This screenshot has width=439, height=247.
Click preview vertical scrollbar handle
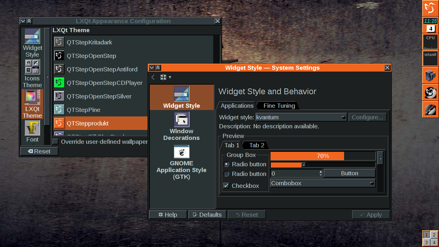tap(380, 158)
